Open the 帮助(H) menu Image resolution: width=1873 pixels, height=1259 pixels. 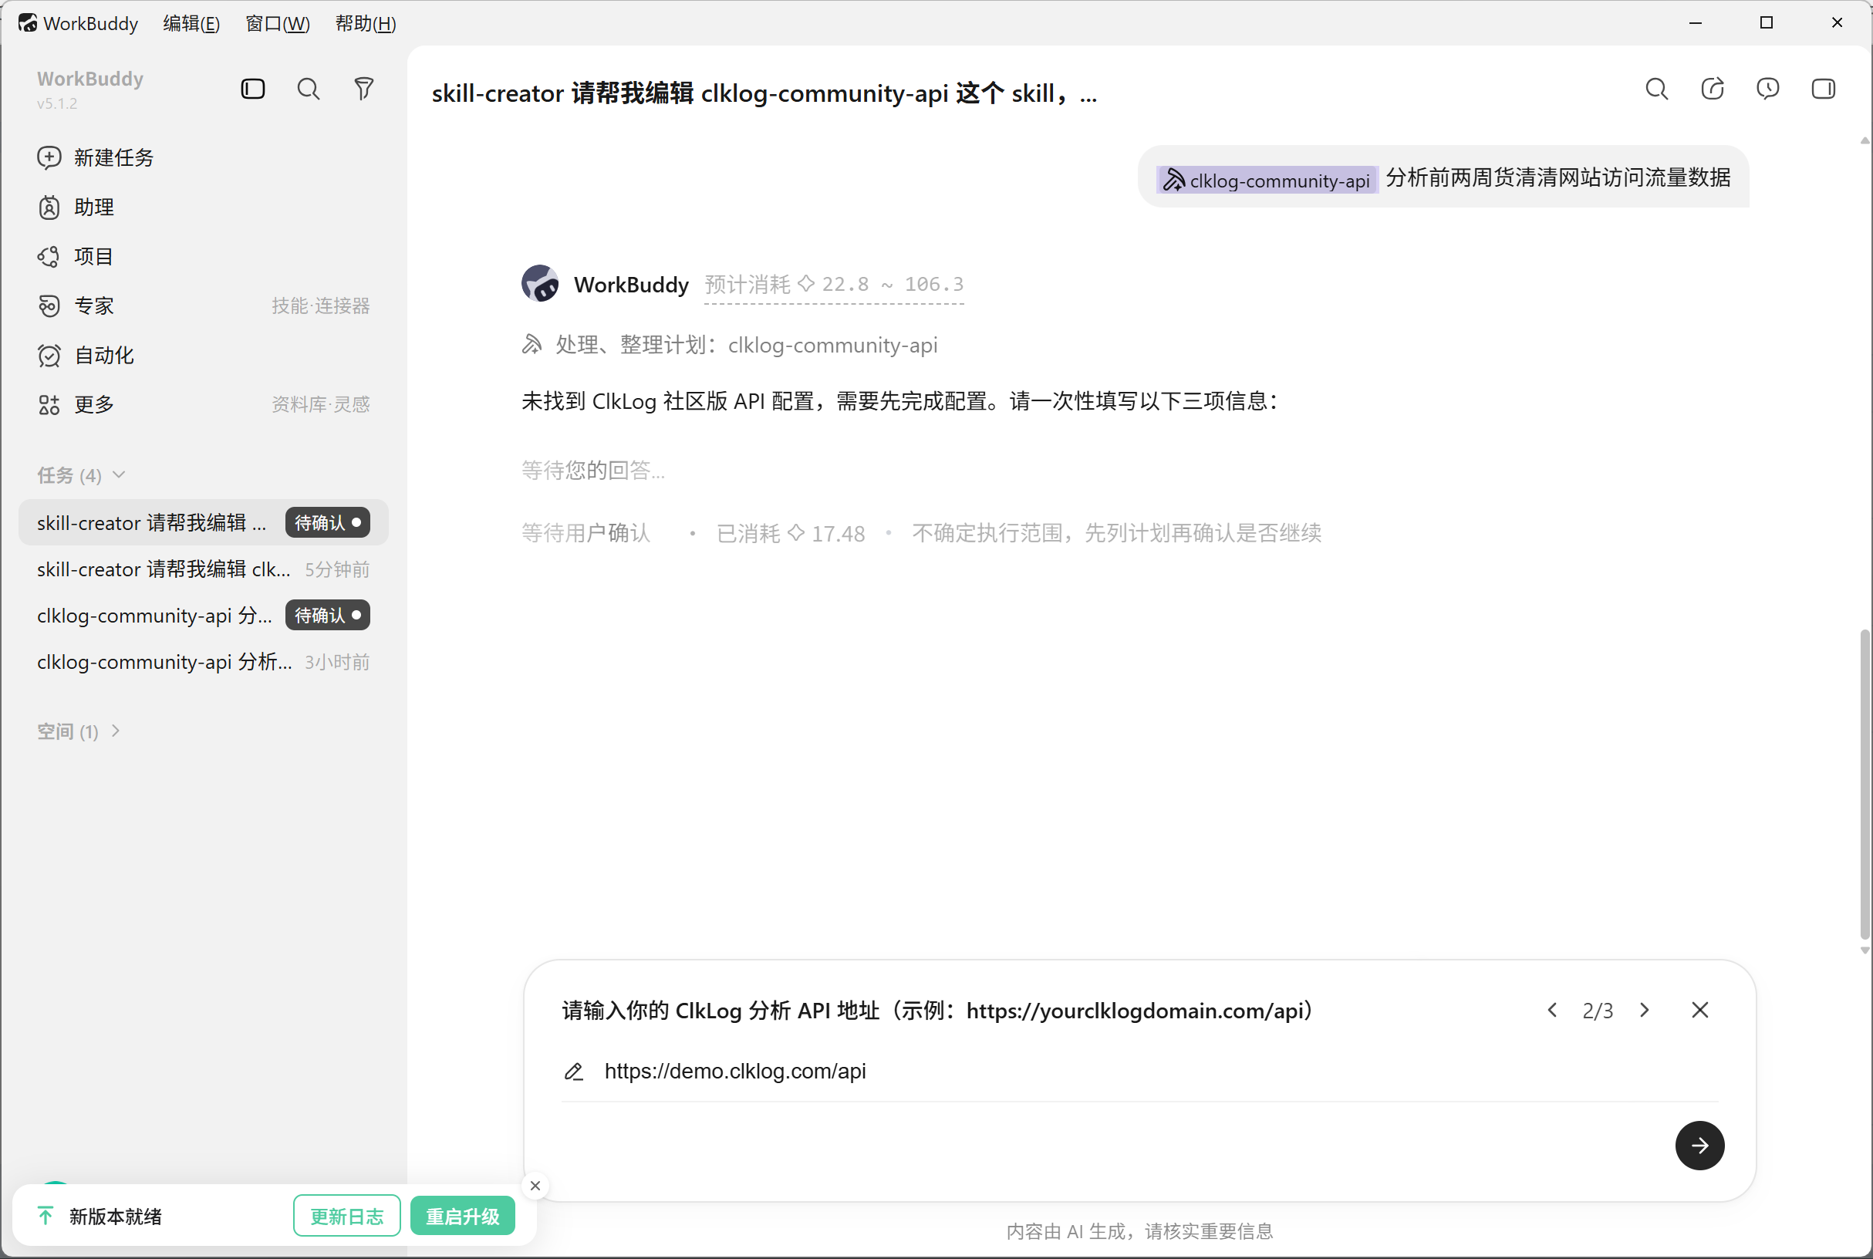click(x=366, y=23)
